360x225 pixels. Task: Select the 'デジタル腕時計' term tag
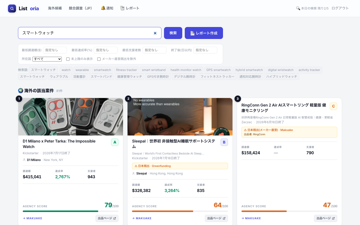tap(185, 77)
